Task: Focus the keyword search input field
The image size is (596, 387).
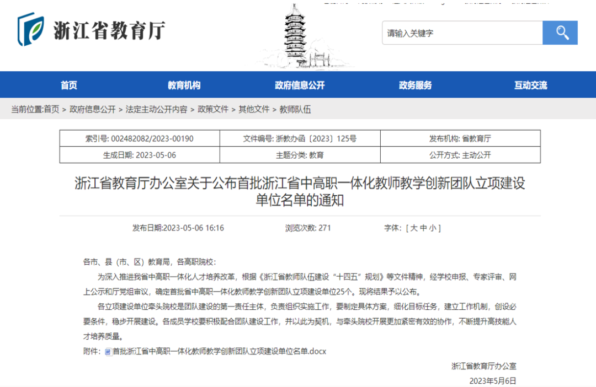Action: click(x=462, y=33)
